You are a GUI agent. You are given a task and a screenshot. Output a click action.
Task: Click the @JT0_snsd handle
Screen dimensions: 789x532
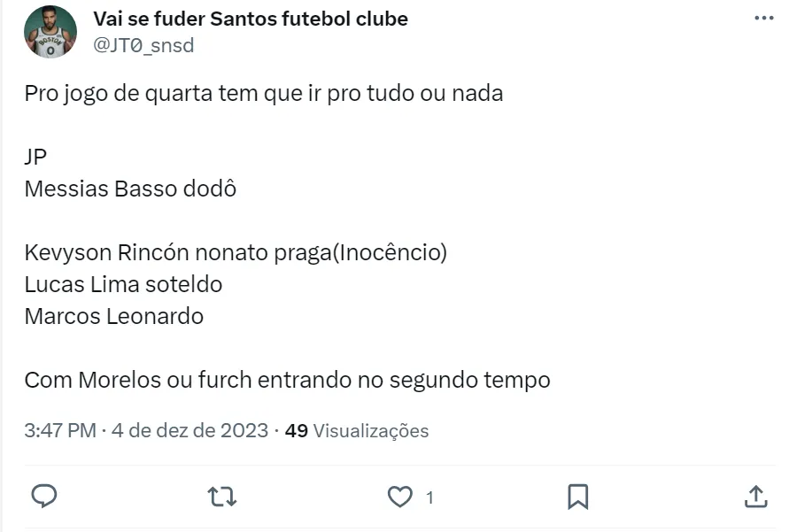[x=143, y=45]
